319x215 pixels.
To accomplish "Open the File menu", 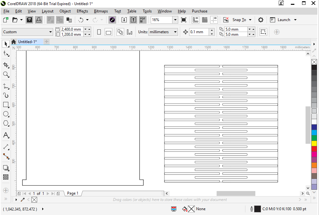I will (x=6, y=11).
